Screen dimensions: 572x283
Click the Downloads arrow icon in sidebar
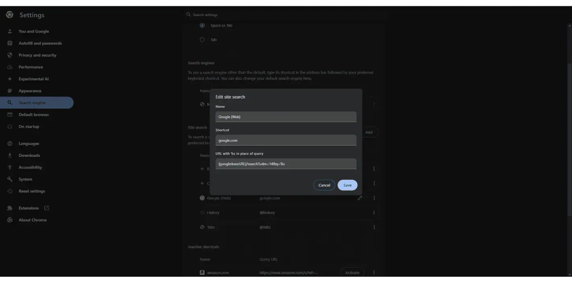pyautogui.click(x=10, y=156)
